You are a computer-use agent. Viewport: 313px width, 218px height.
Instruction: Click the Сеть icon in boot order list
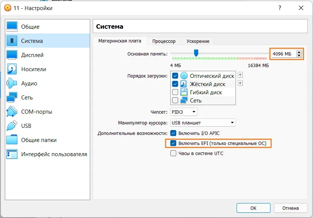tap(184, 100)
